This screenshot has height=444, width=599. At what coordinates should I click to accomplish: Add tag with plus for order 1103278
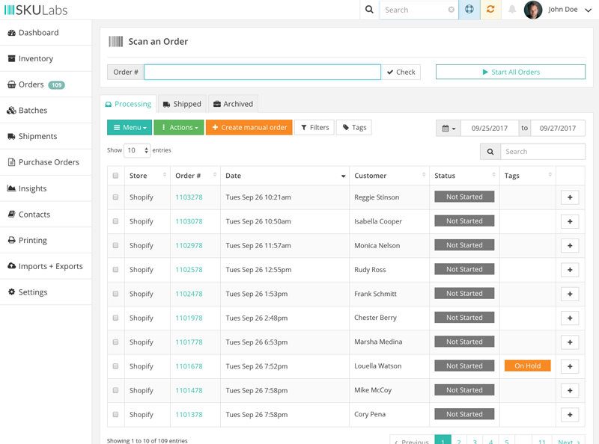[570, 197]
